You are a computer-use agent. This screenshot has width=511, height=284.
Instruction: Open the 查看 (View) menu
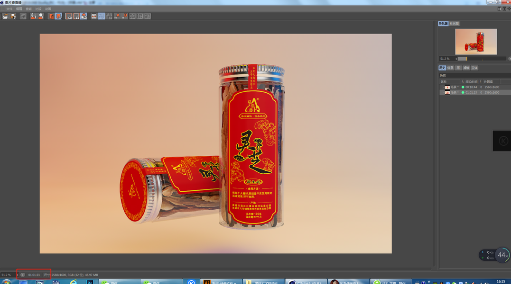click(28, 9)
